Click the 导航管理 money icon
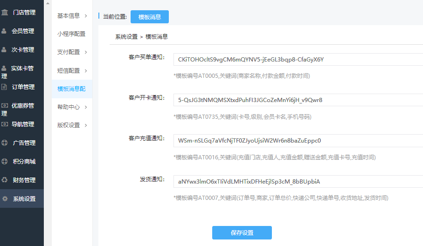This screenshot has width=423, height=246. point(5,124)
